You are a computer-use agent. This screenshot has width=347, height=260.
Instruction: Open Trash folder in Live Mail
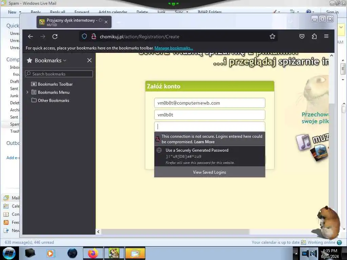15,131
